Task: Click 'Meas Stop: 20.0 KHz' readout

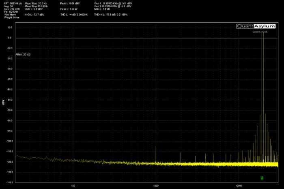Action: pyautogui.click(x=36, y=6)
